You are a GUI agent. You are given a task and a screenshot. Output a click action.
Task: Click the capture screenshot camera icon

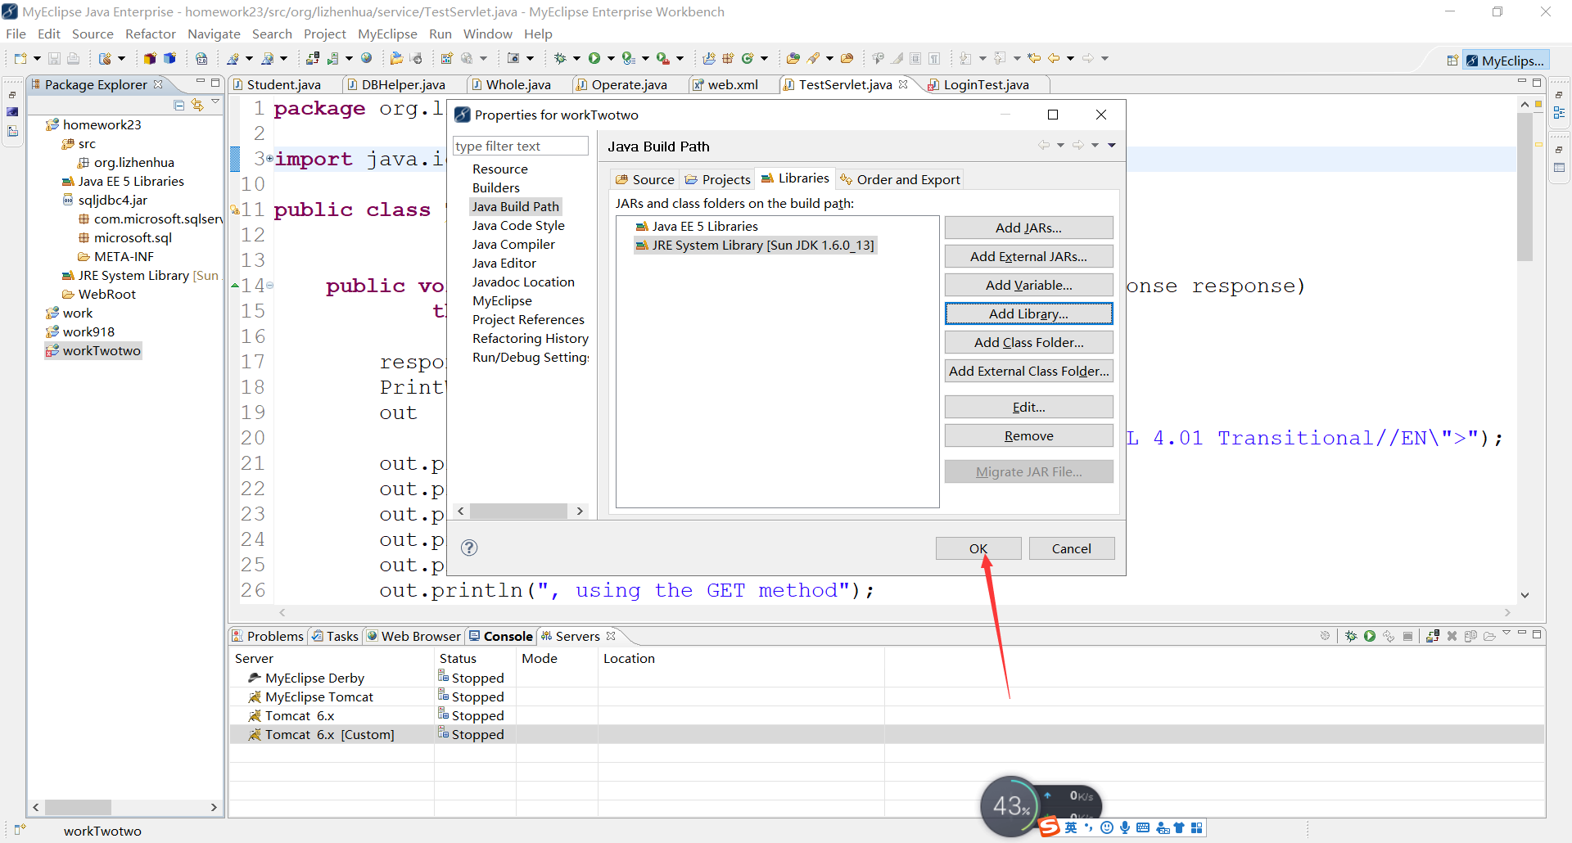513,58
